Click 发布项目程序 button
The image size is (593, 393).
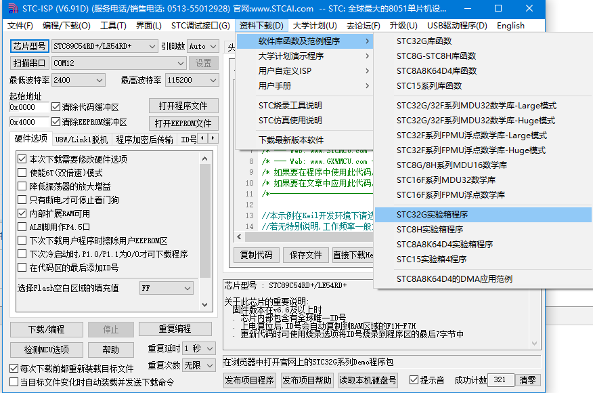click(250, 380)
